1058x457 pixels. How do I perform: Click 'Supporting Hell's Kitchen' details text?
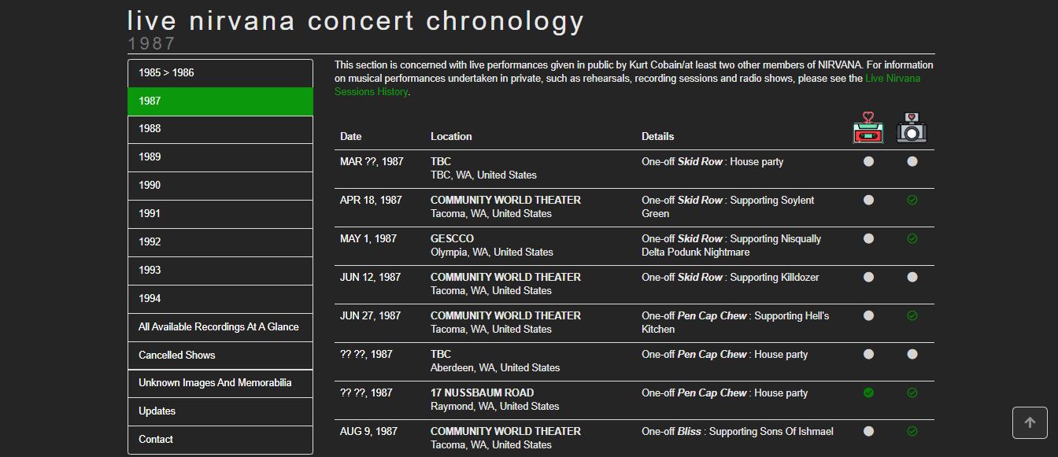click(x=735, y=322)
